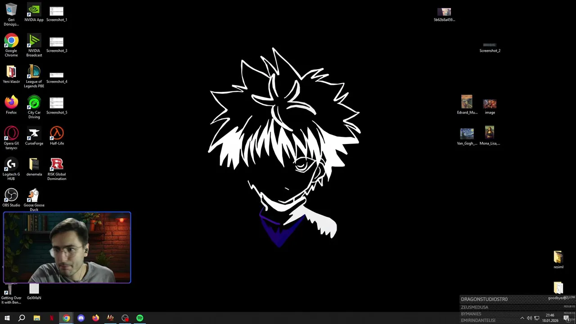Start Half-Life from the desktop icon
Viewport: 576px width, 324px height.
click(57, 136)
